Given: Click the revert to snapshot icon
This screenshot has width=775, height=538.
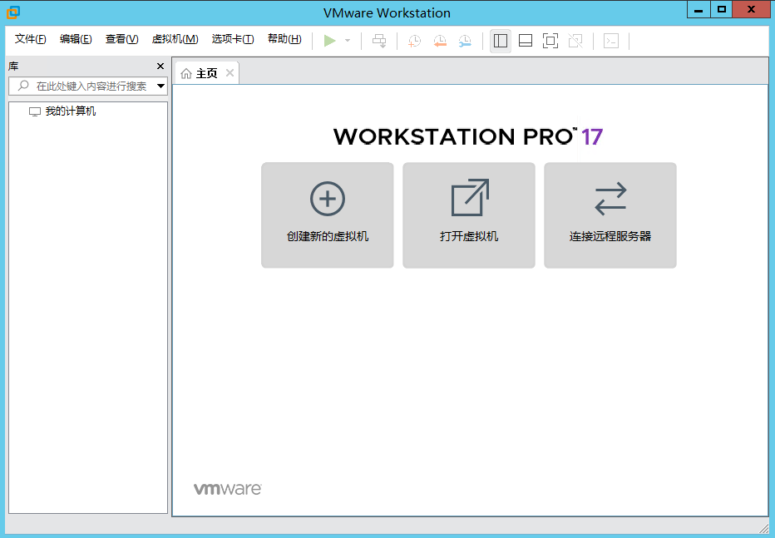Looking at the screenshot, I should coord(439,41).
